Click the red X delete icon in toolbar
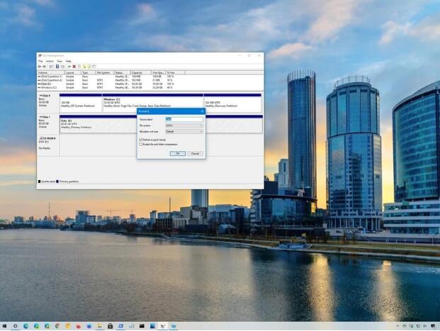The height and width of the screenshot is (331, 440). tap(74, 67)
